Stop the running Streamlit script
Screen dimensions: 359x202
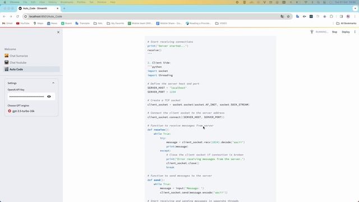coord(334,32)
